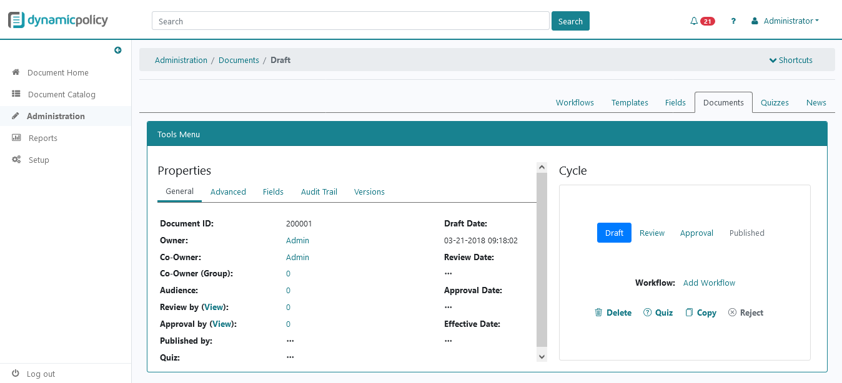Click the Administration pencil icon
The image size is (842, 383).
point(16,116)
